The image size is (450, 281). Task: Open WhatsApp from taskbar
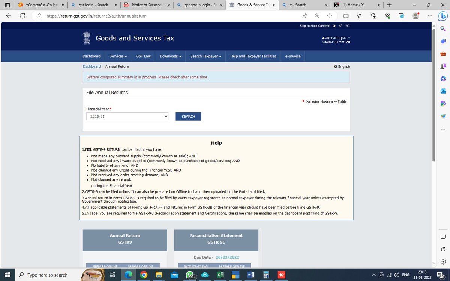(190, 275)
